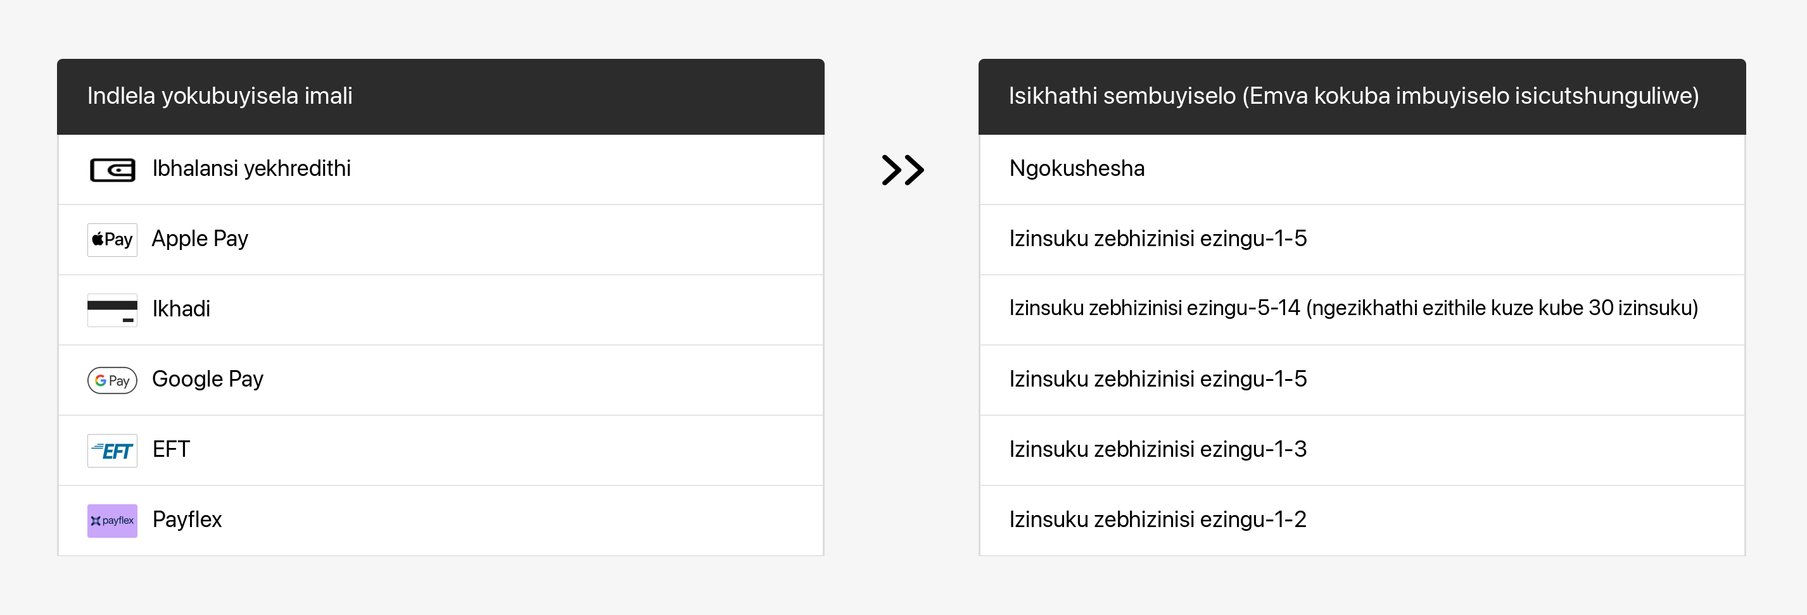Click the ezingu-5-14 business days cell
This screenshot has height=615, width=1807.
tap(1362, 309)
